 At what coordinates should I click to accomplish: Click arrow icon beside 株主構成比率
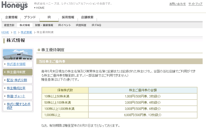tap(5, 88)
